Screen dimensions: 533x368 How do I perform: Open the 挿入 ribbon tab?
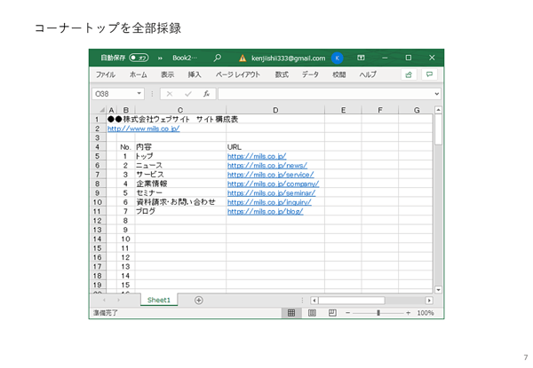click(x=195, y=74)
